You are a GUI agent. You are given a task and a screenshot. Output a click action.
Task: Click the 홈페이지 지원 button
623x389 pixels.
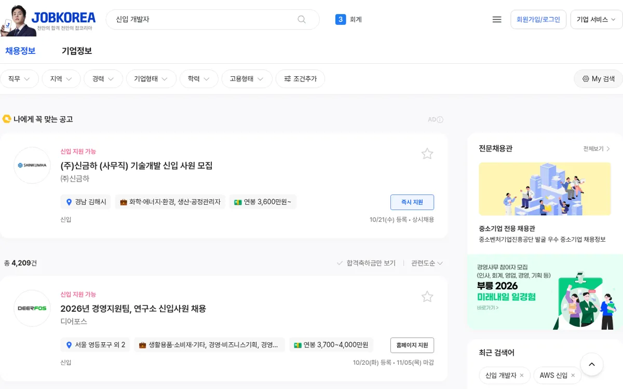click(x=412, y=345)
